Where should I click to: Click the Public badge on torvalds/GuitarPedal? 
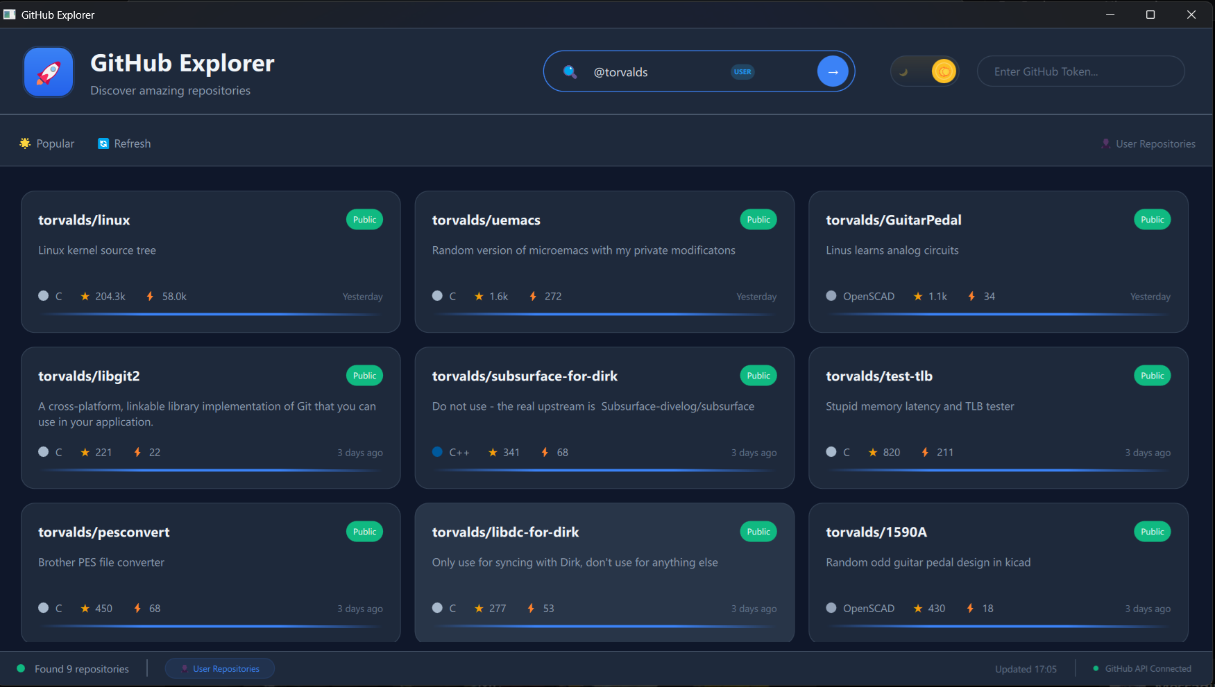coord(1153,220)
